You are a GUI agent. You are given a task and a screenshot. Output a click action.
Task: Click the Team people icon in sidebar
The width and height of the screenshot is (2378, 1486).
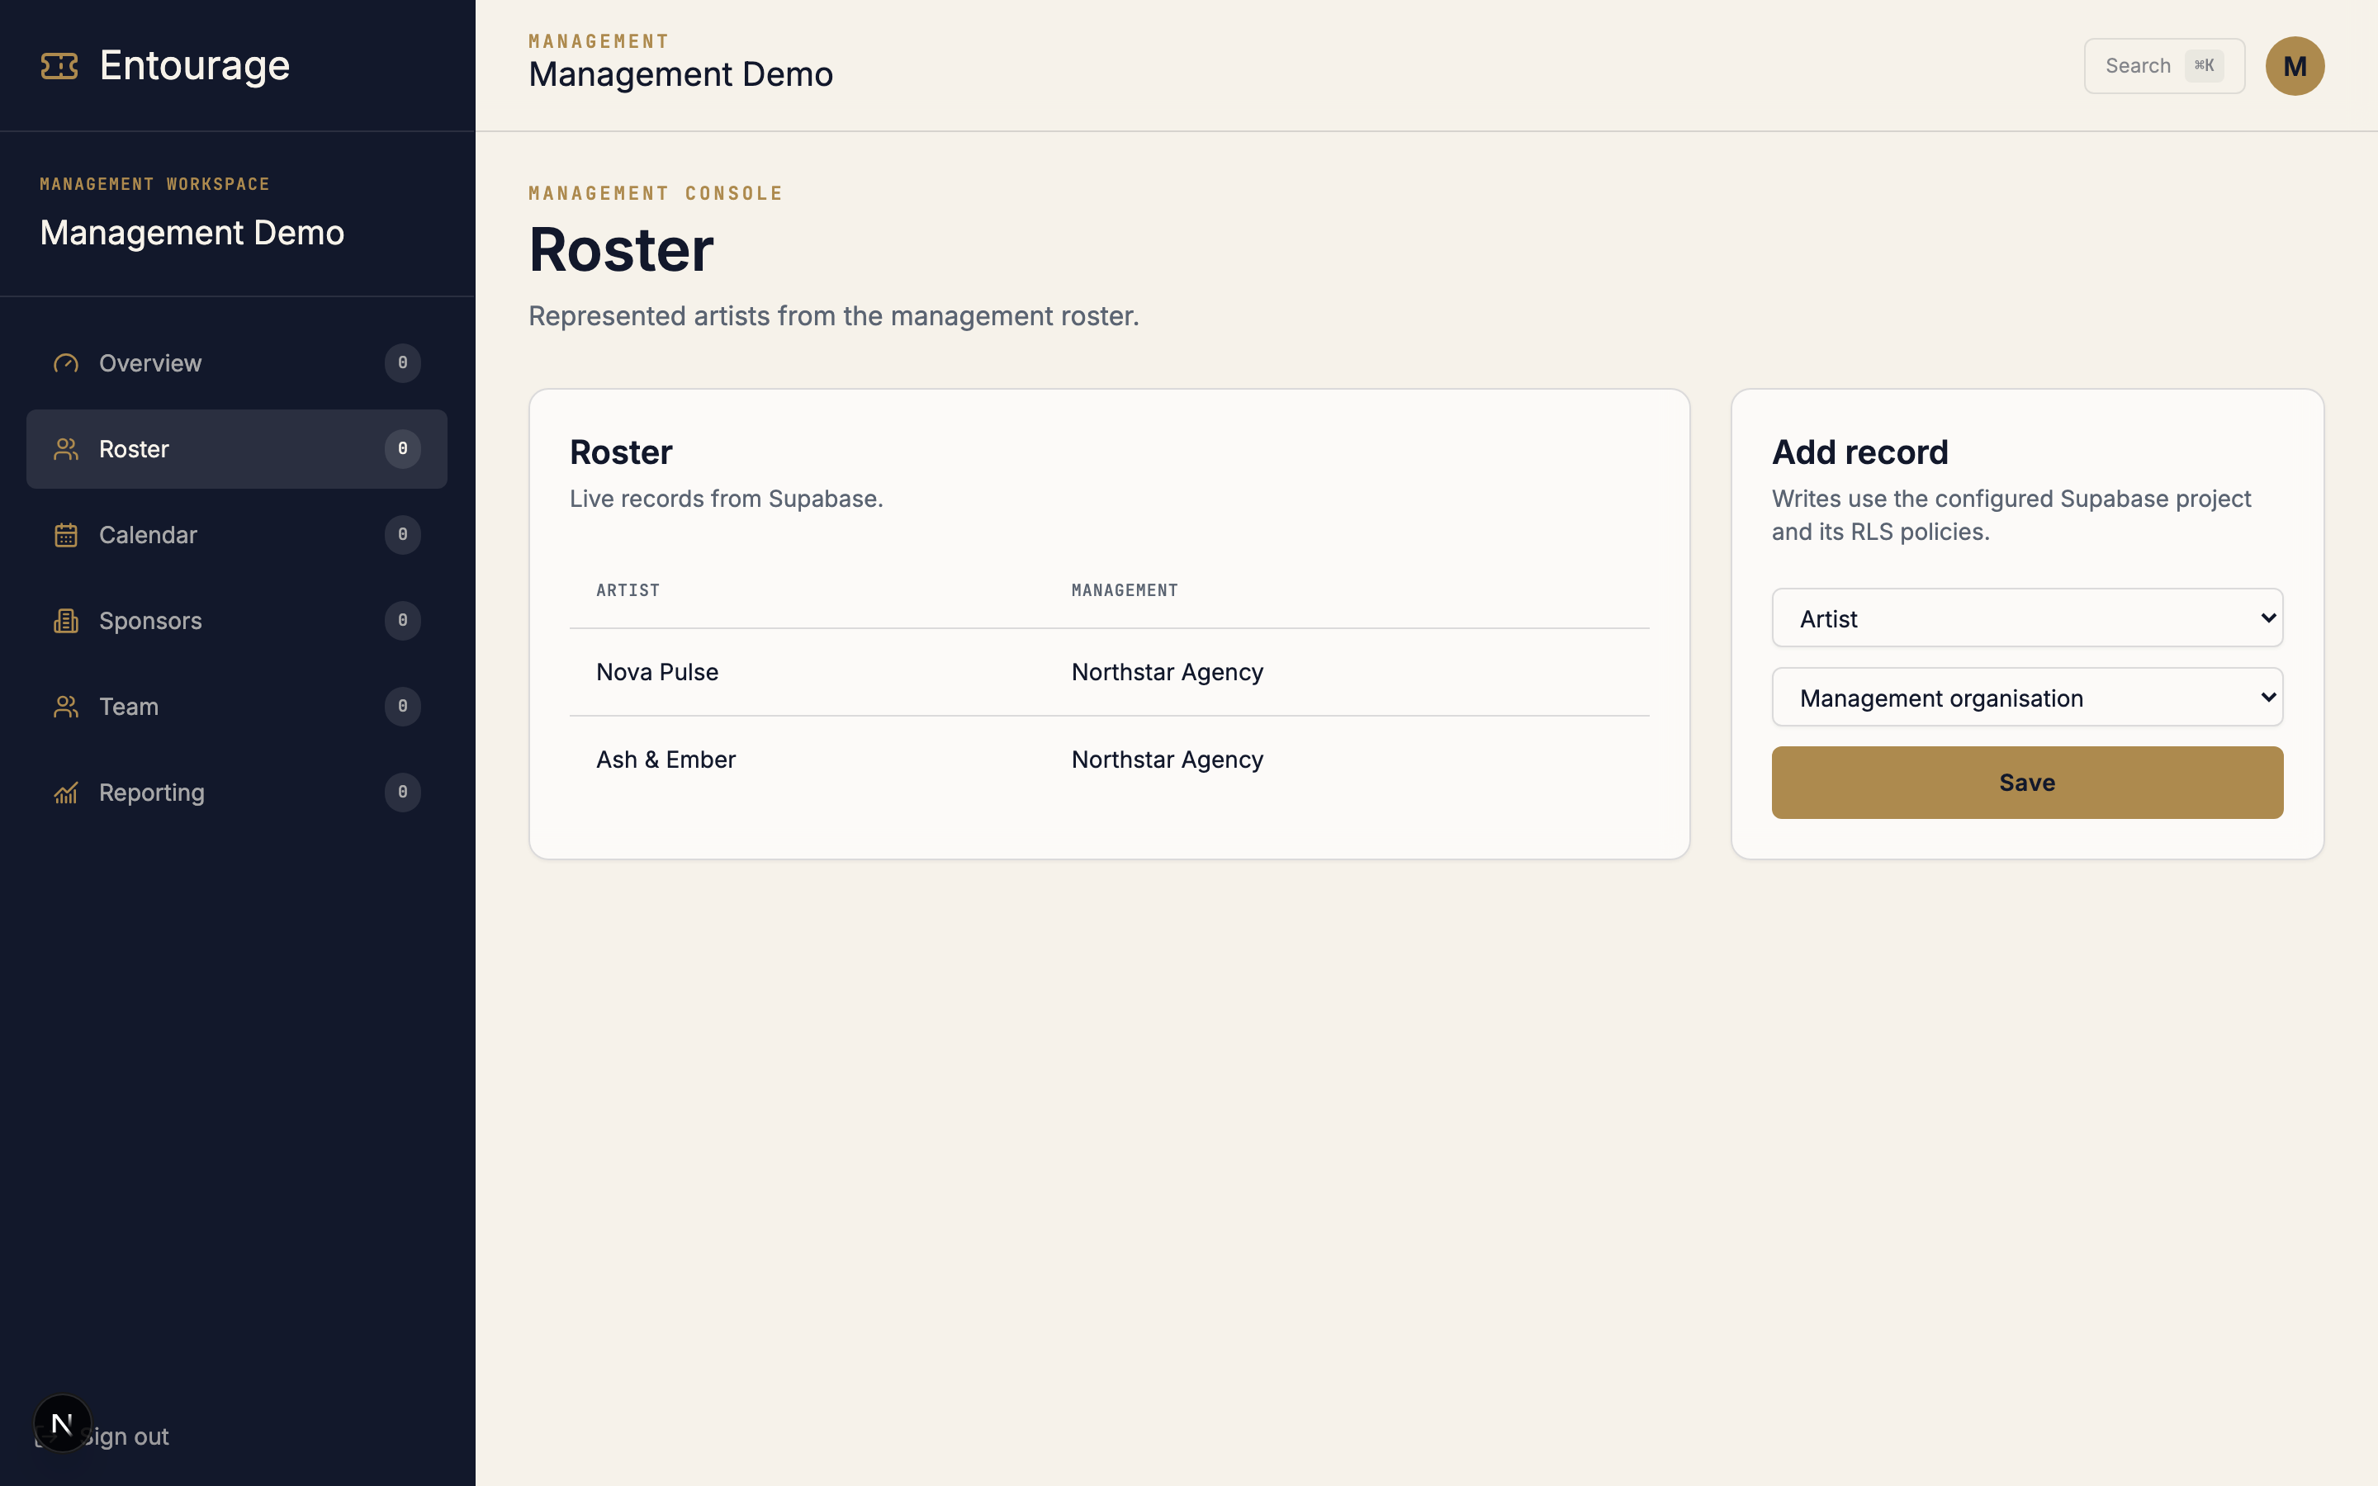(66, 707)
